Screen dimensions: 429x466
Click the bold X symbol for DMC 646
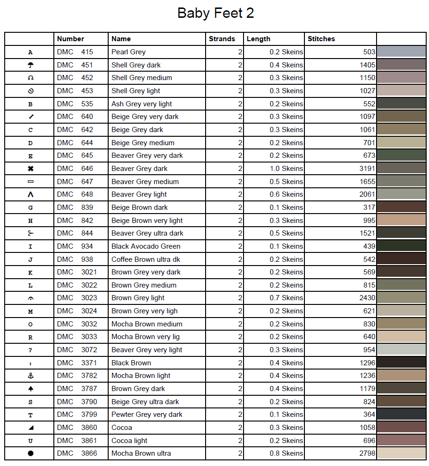point(30,169)
